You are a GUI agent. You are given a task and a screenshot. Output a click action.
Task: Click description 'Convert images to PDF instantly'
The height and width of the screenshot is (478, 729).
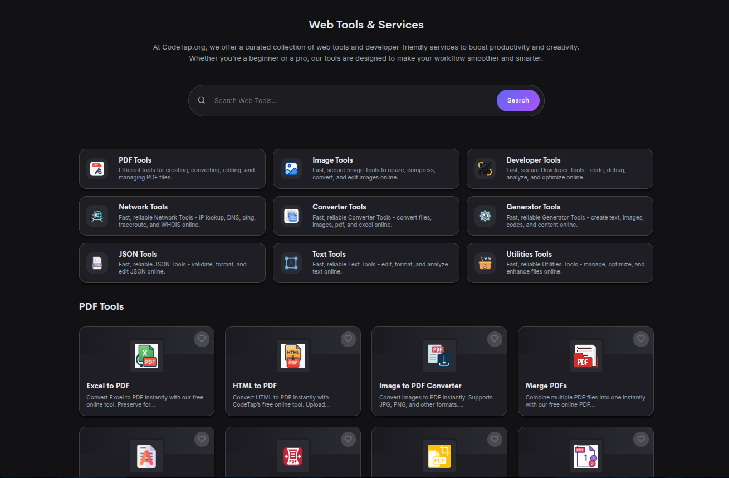coord(436,401)
